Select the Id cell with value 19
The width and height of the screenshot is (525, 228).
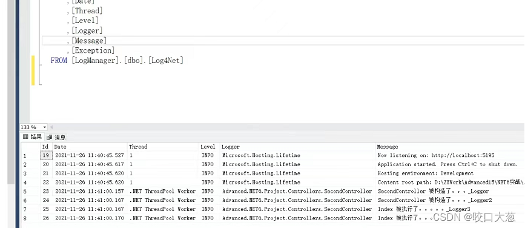coord(46,155)
